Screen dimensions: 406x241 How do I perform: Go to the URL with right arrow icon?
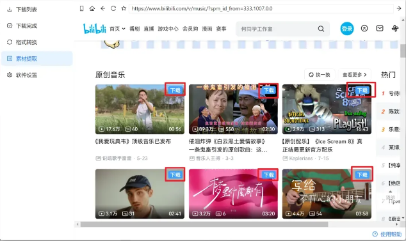coord(399,8)
